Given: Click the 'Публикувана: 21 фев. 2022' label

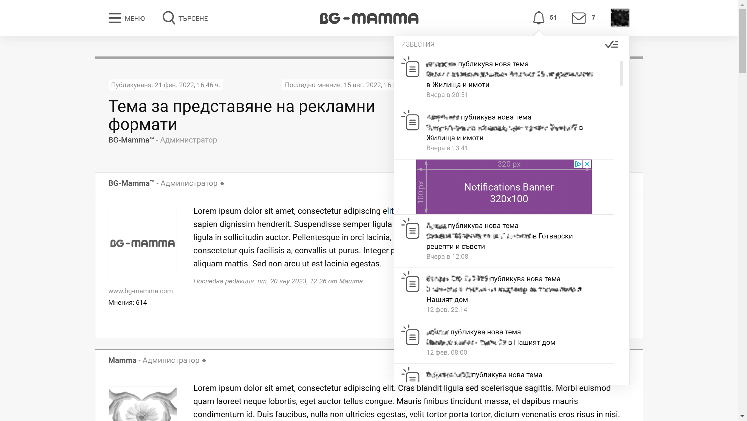Looking at the screenshot, I should click(166, 85).
